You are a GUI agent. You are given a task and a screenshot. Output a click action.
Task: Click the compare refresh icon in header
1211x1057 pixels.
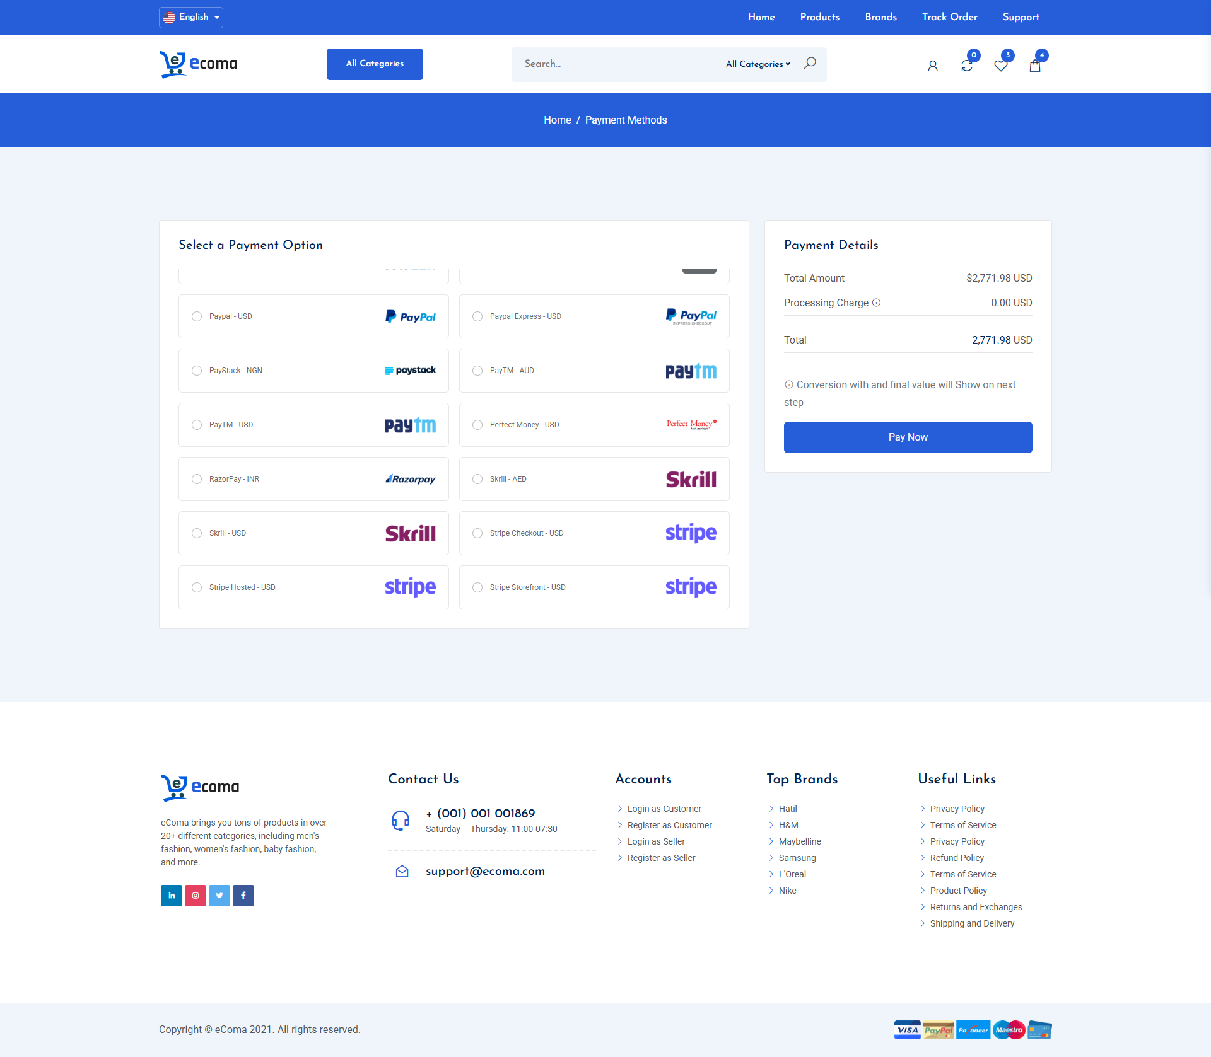coord(966,66)
